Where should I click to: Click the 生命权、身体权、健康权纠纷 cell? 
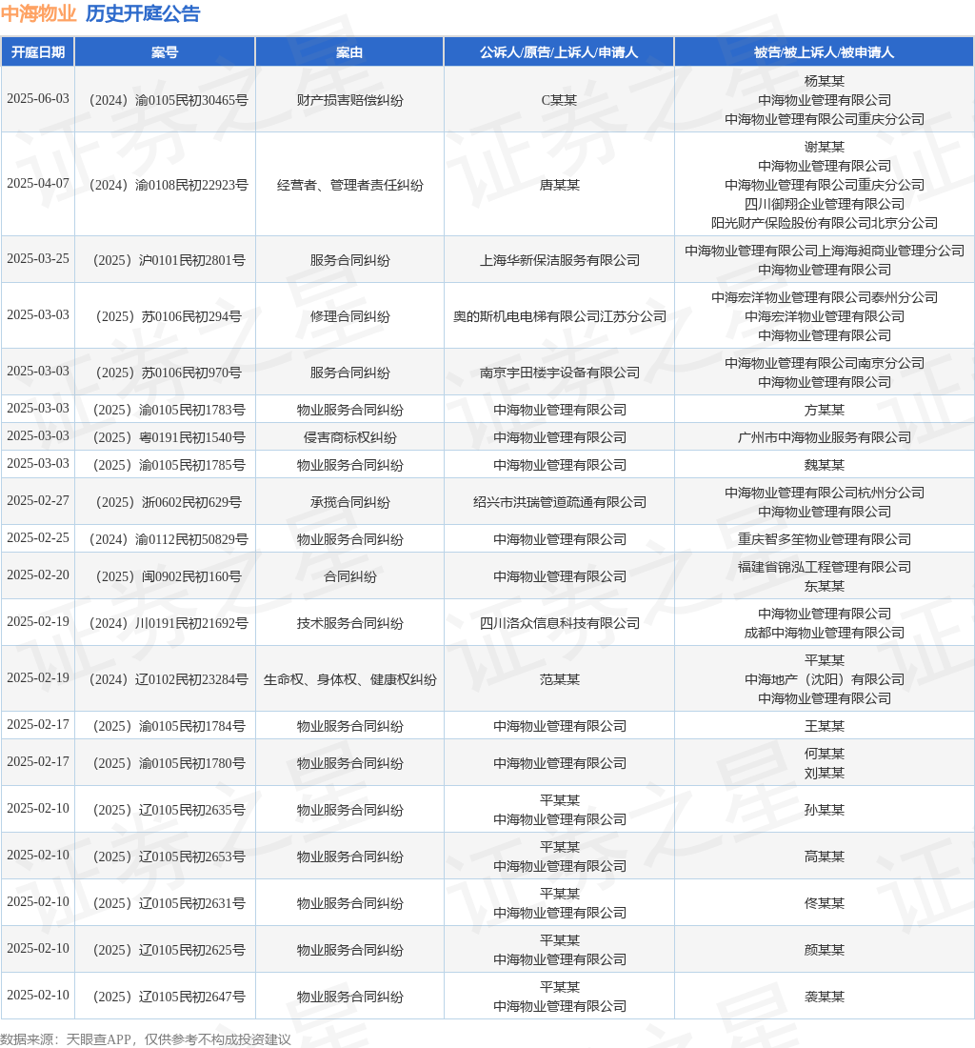(x=350, y=679)
